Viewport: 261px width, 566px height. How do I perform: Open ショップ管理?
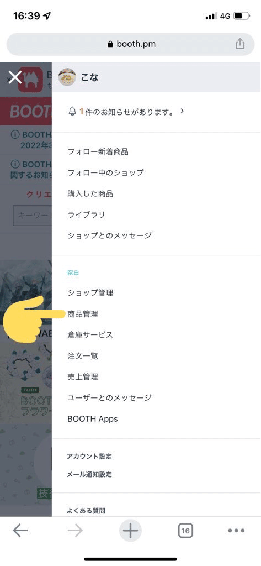90,293
